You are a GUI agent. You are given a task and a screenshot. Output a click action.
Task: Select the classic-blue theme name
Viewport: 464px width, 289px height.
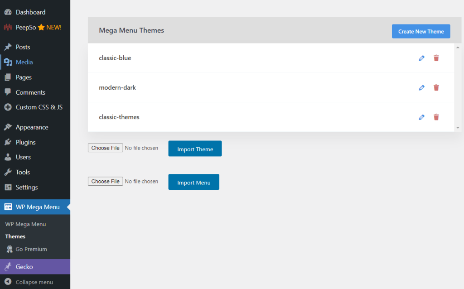(115, 58)
